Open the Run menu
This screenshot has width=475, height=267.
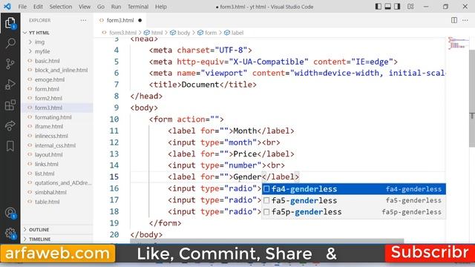point(116,7)
